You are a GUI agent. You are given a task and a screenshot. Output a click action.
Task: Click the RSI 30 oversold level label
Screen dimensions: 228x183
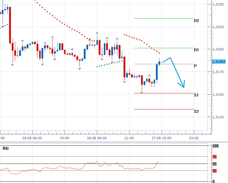[214, 171]
